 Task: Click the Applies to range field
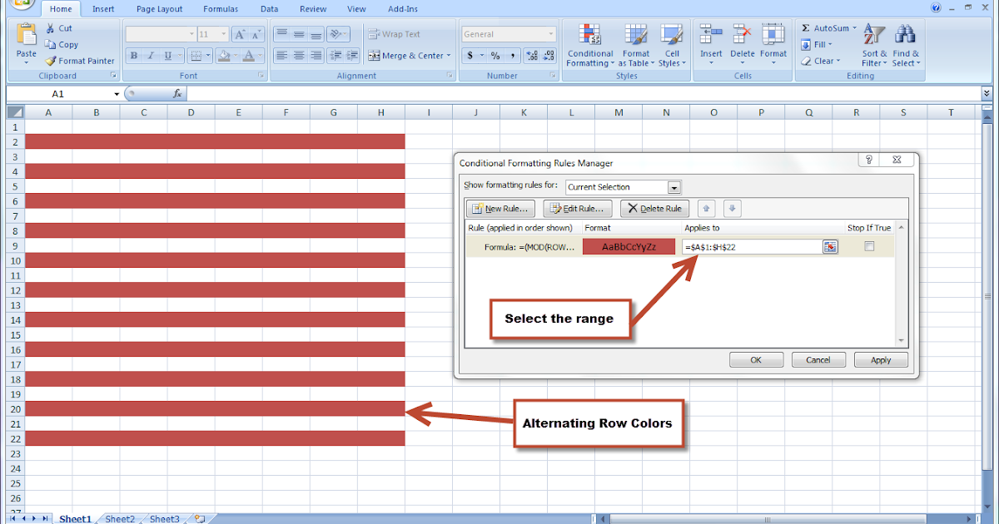point(749,246)
